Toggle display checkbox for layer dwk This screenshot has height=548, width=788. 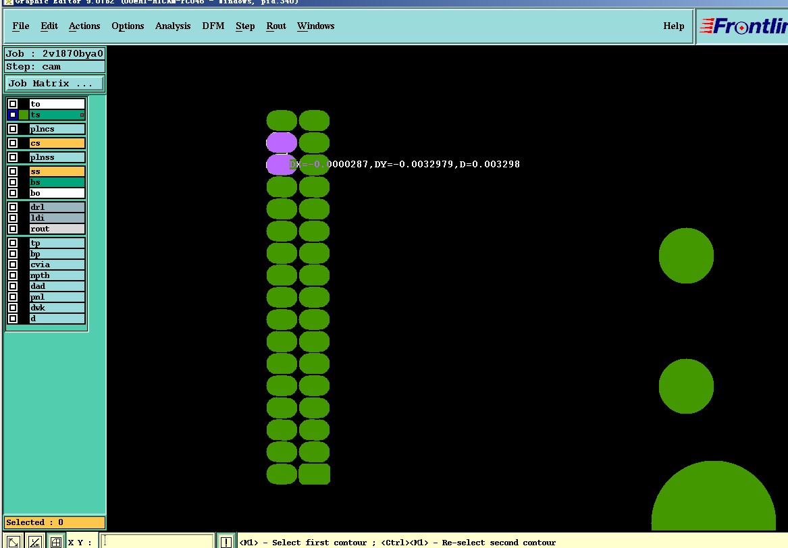13,308
